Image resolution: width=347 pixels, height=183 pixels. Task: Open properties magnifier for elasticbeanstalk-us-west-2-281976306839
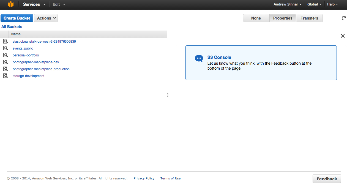click(6, 42)
